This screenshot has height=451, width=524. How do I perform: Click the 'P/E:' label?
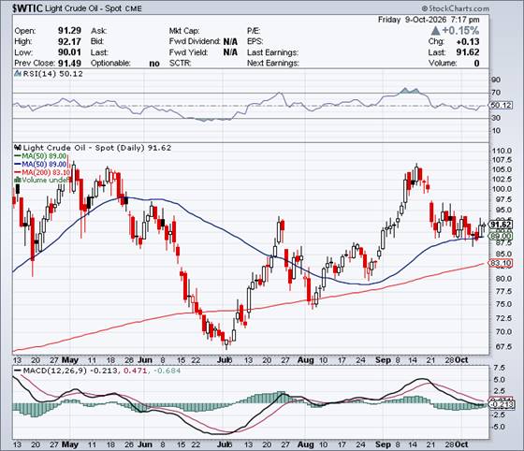click(254, 31)
